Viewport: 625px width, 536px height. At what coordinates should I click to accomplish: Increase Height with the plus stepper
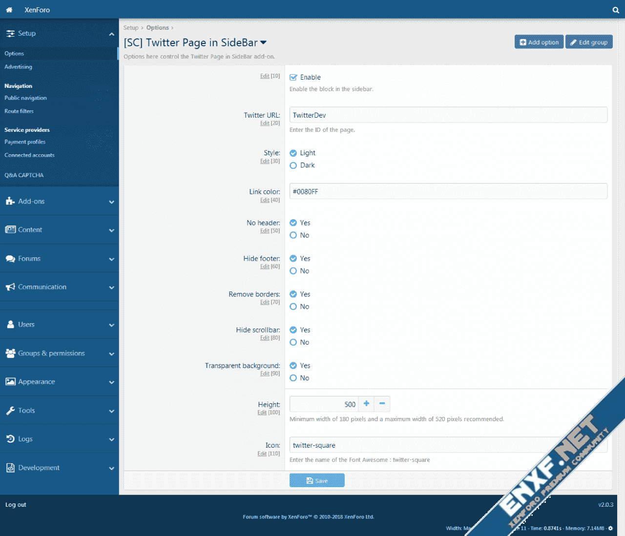tap(366, 404)
